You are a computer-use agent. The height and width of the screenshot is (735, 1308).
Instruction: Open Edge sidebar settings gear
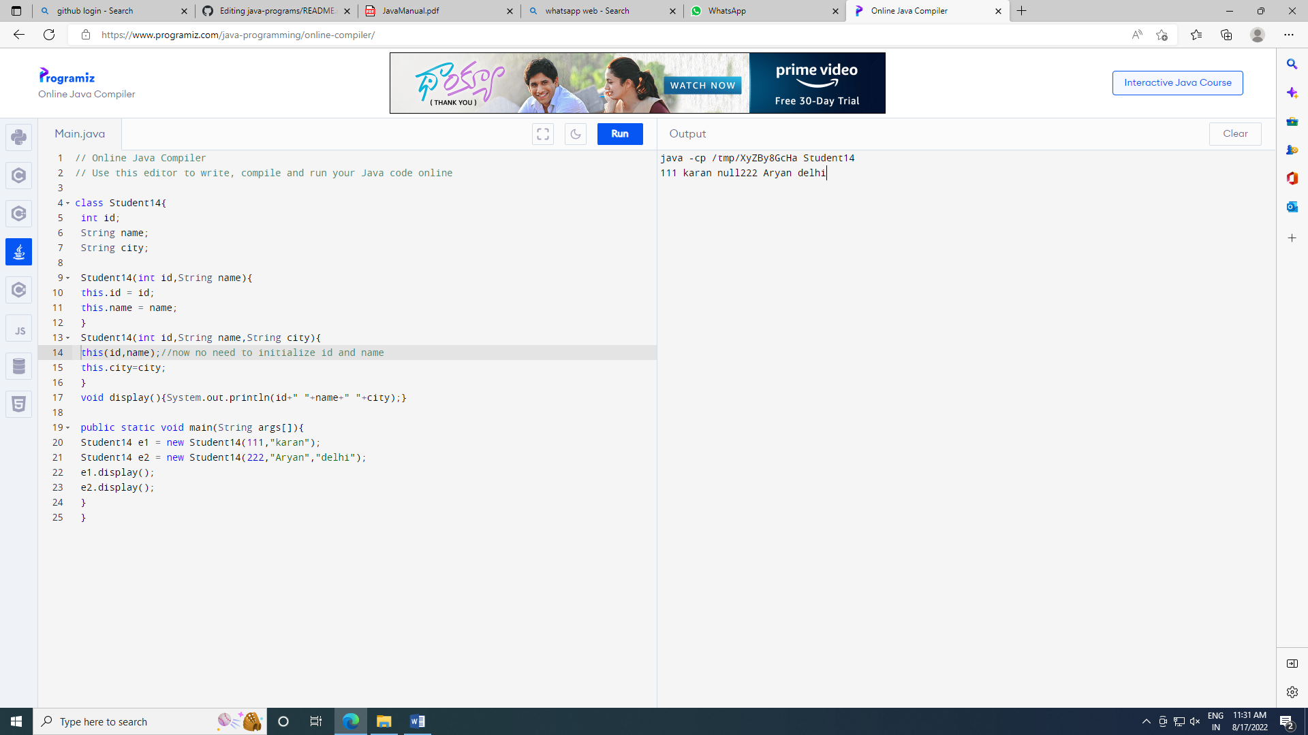click(x=1292, y=692)
